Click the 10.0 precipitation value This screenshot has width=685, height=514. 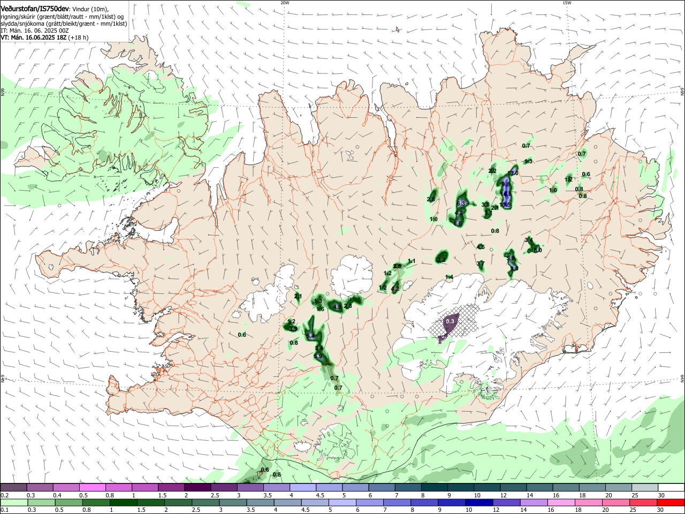pyautogui.click(x=513, y=173)
